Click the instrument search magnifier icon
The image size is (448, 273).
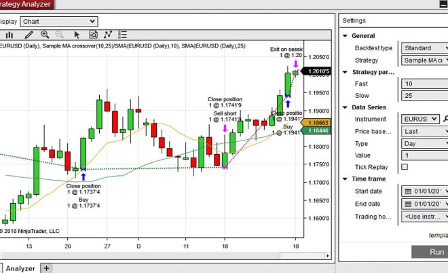pyautogui.click(x=445, y=119)
